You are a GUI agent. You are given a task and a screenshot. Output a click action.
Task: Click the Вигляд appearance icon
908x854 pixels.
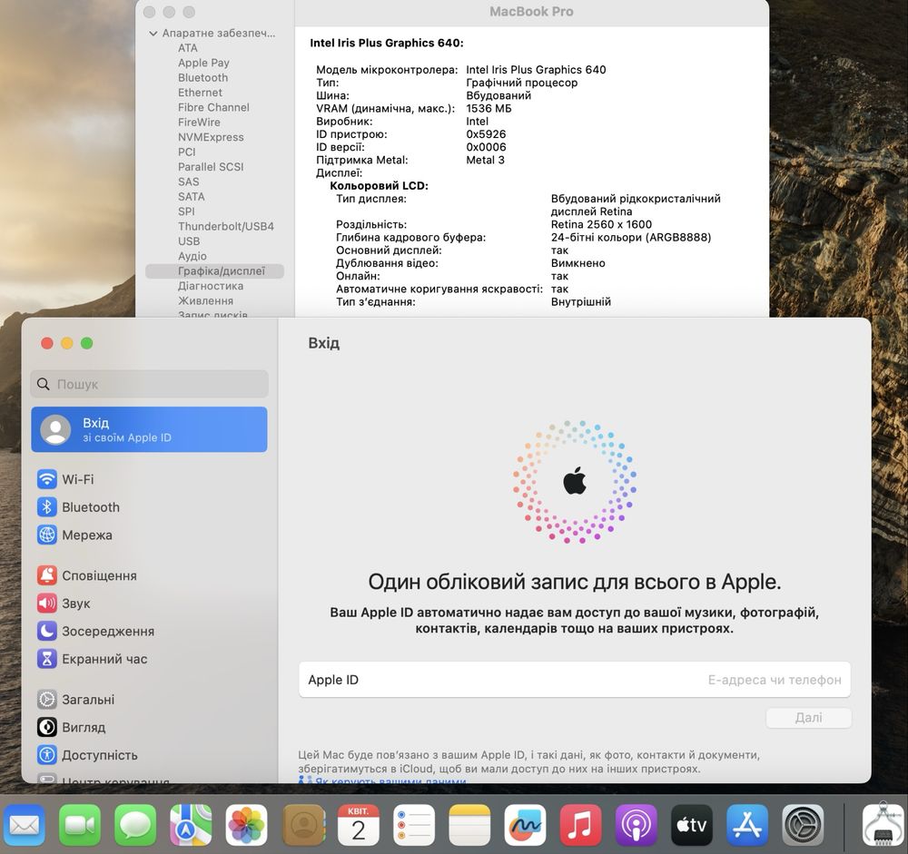[47, 727]
